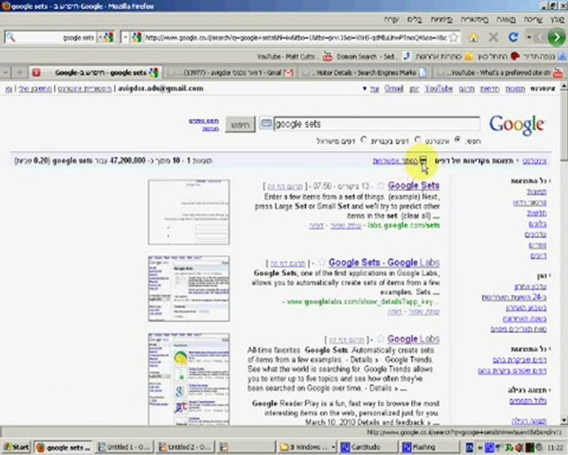Click the options toggle icon under the cursor
This screenshot has height=455, width=568.
423,161
